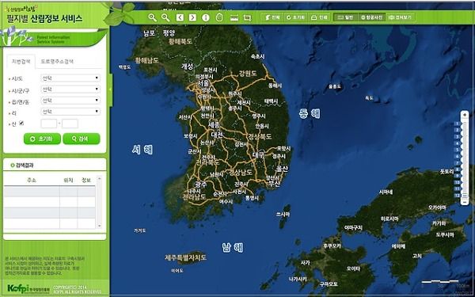
Task: Toggle the 산 checkbox
Action: [21, 123]
